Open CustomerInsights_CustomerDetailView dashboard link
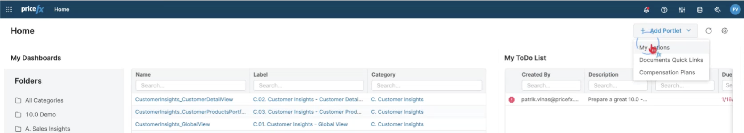 pyautogui.click(x=184, y=100)
